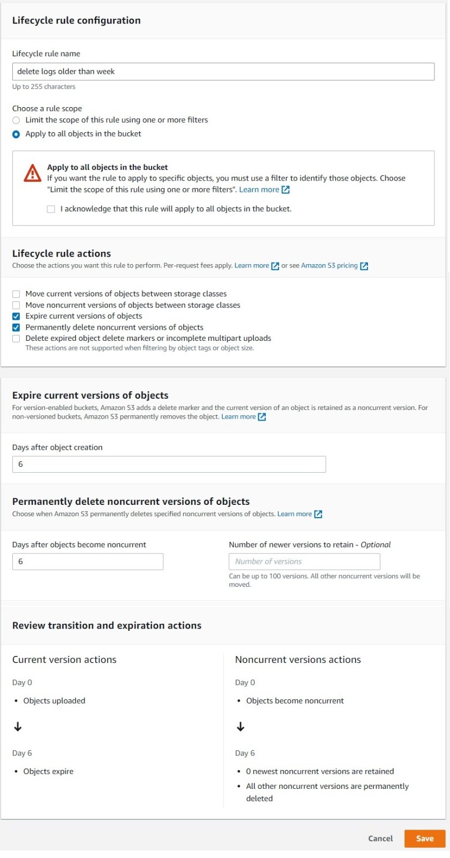Click the Number of newer versions field

click(304, 561)
